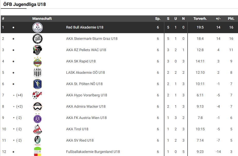The width and height of the screenshot is (238, 156).
Task: Open AKA FK Austria Wien U18 link
Action: tap(86, 118)
